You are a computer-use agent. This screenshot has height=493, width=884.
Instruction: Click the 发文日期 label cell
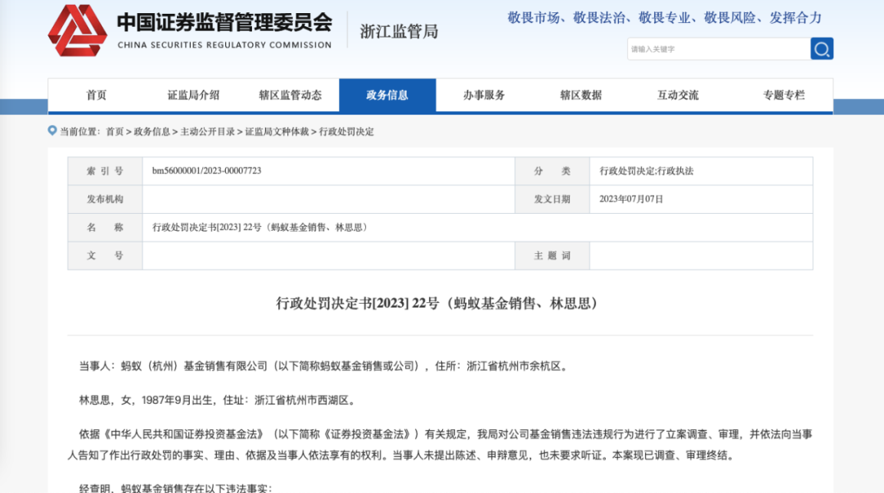[552, 199]
